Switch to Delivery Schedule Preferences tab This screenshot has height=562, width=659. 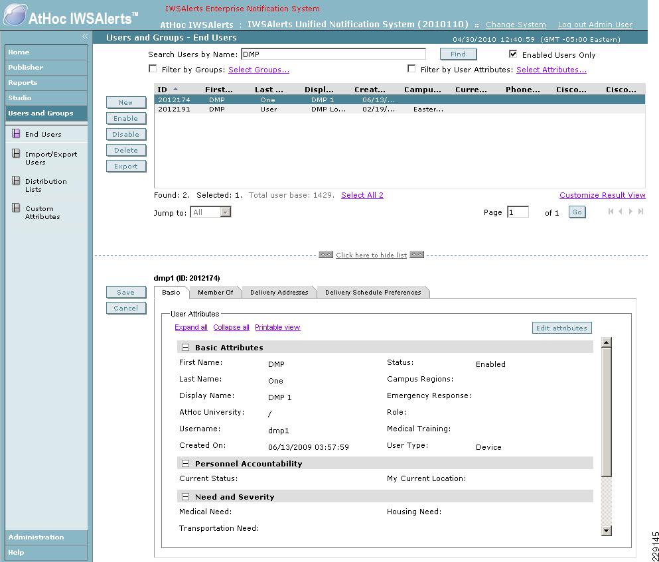(373, 292)
